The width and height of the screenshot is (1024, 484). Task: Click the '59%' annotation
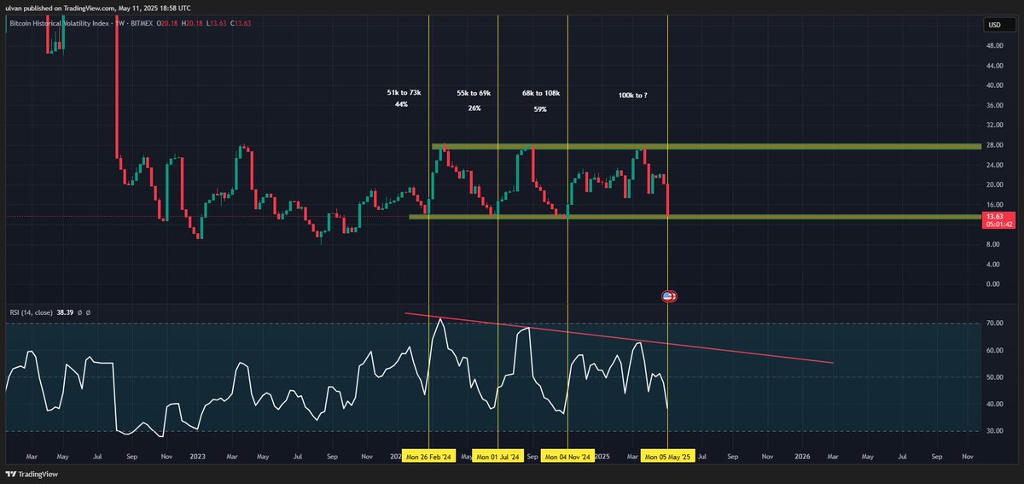point(540,108)
